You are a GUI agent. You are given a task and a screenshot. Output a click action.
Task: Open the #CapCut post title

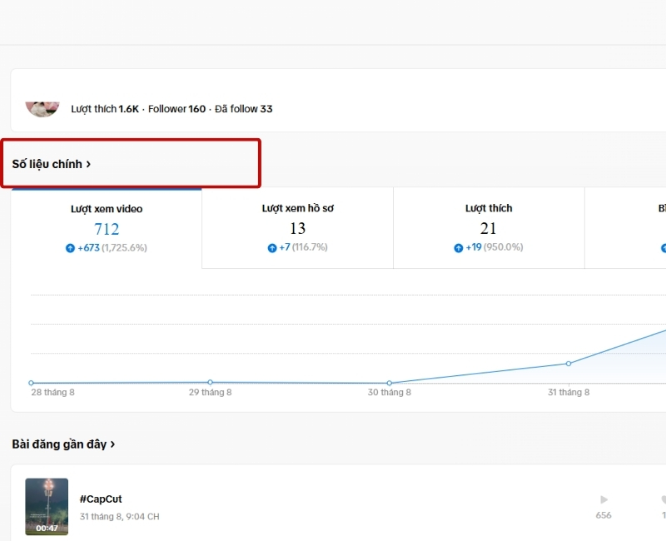[x=101, y=499]
